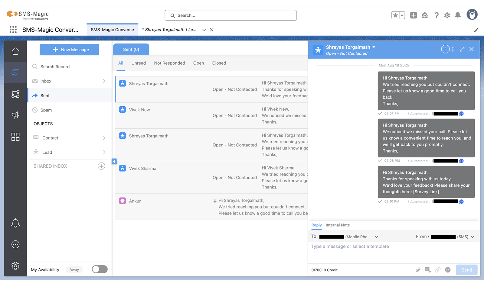Open workspace tab actions chevron

tap(204, 30)
